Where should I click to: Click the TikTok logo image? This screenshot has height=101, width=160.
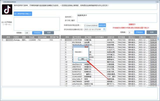(7, 9)
